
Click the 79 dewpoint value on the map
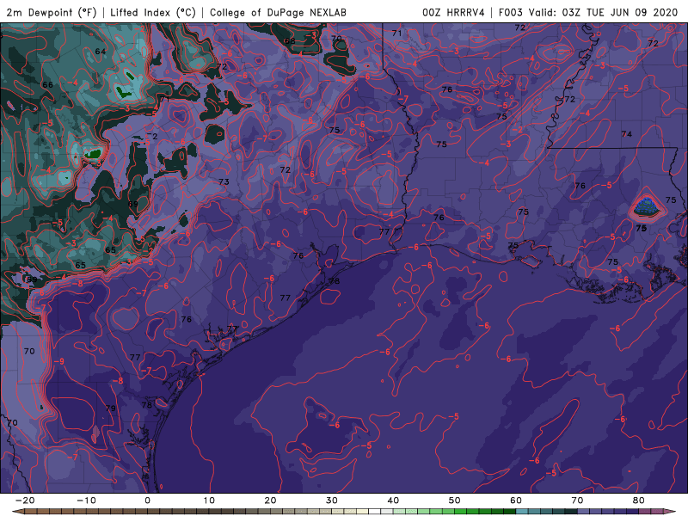click(x=111, y=408)
